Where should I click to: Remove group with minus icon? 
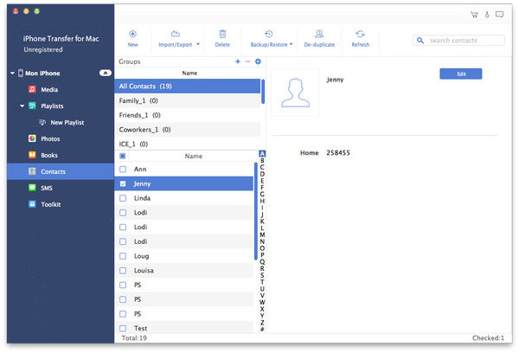(x=247, y=61)
